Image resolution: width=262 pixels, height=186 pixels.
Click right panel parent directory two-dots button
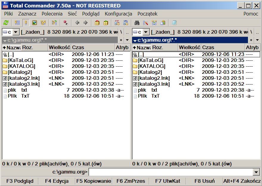click(257, 32)
